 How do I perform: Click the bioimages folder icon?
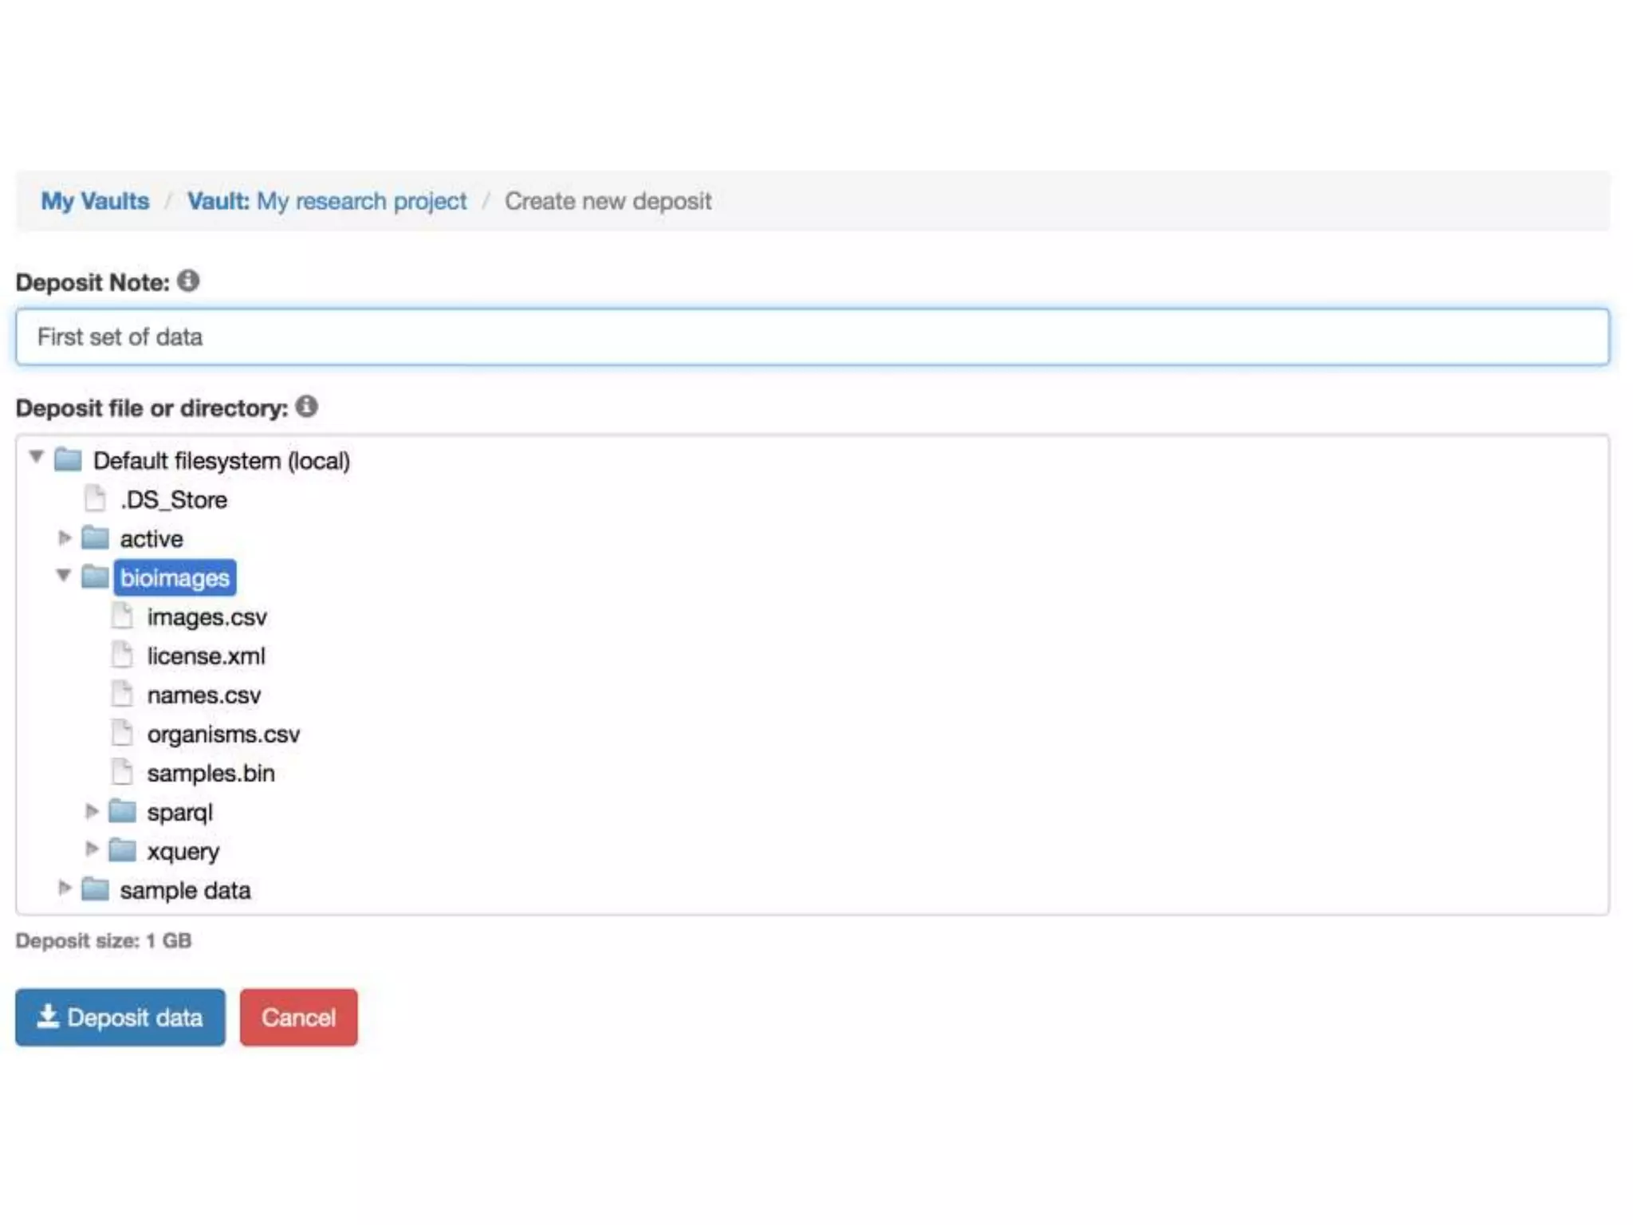click(95, 577)
